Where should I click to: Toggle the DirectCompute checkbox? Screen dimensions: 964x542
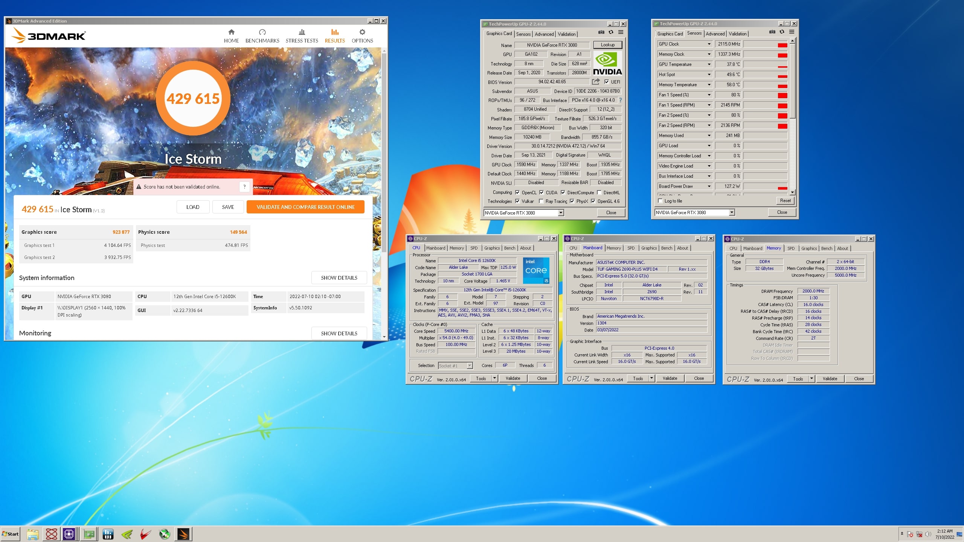563,192
